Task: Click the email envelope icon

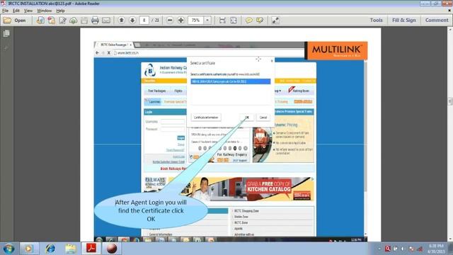Action: pyautogui.click(x=106, y=21)
